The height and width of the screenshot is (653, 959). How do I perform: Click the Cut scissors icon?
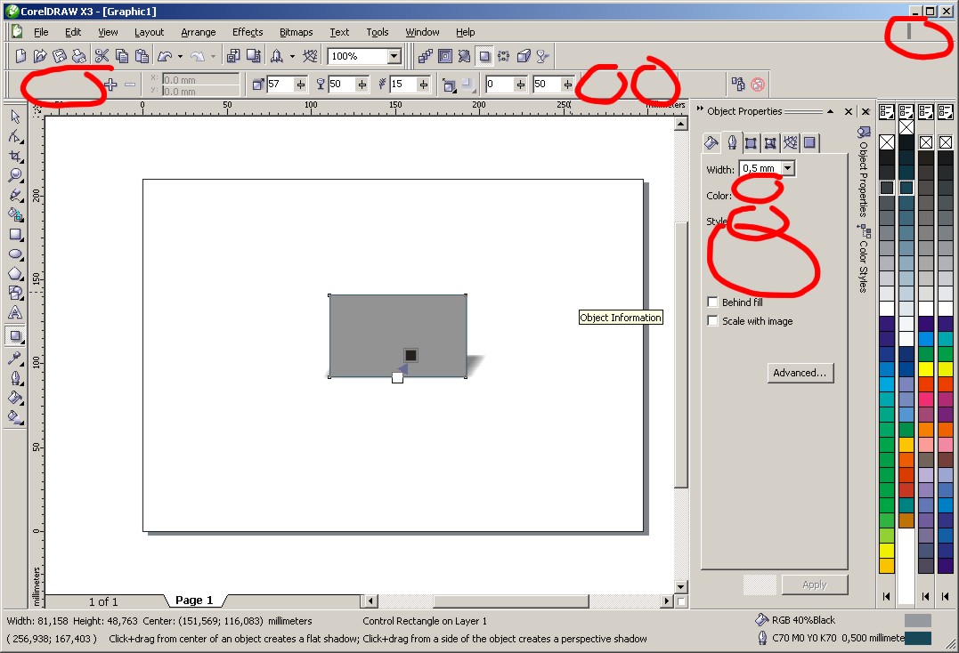tap(101, 56)
